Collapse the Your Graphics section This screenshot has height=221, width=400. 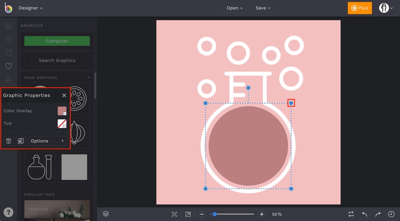89,77
